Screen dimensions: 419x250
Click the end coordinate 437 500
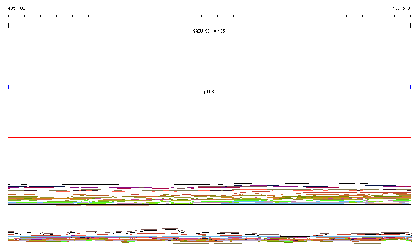point(401,8)
